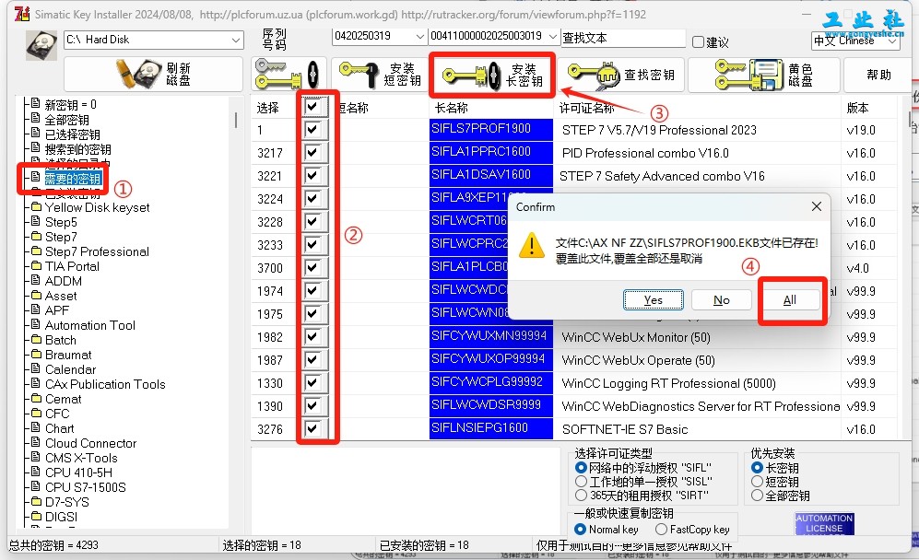Screen dimensions: 919x560
Task: Toggle the 建议 checkbox
Action: (698, 41)
